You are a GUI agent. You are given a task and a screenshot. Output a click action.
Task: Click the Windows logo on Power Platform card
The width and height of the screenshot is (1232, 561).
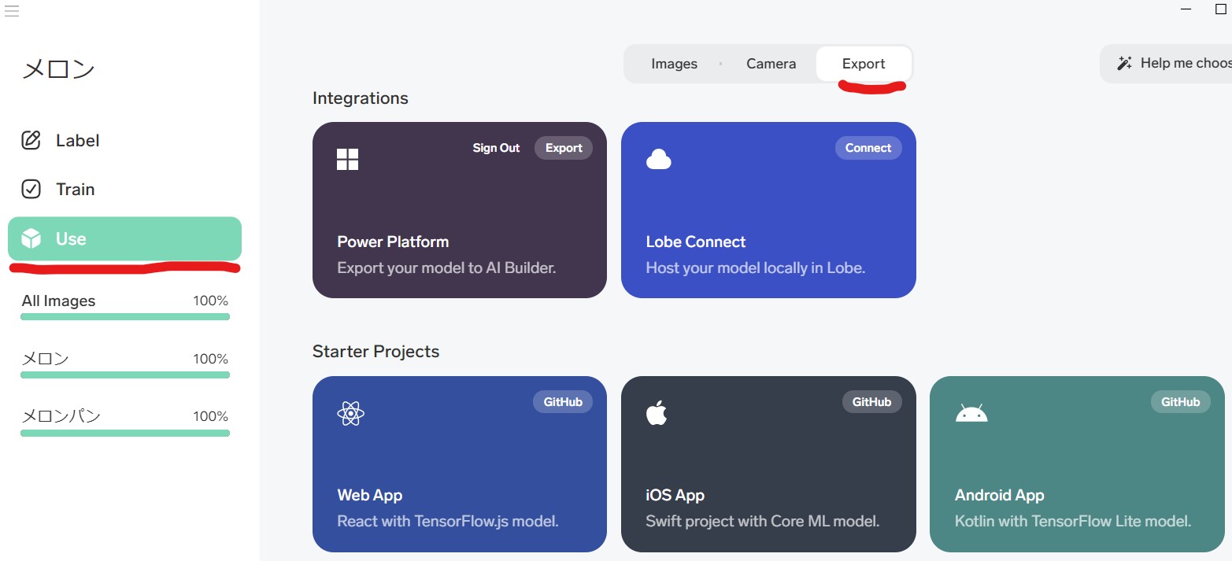coord(347,159)
